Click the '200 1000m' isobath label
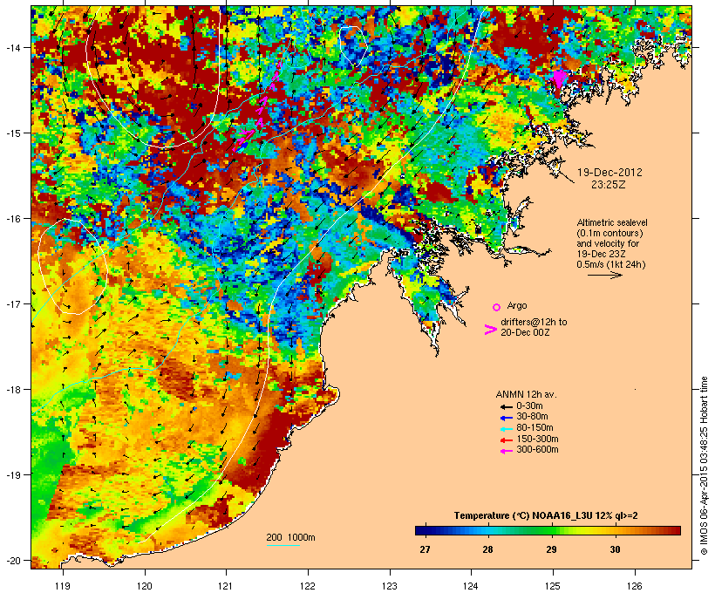 tap(290, 537)
